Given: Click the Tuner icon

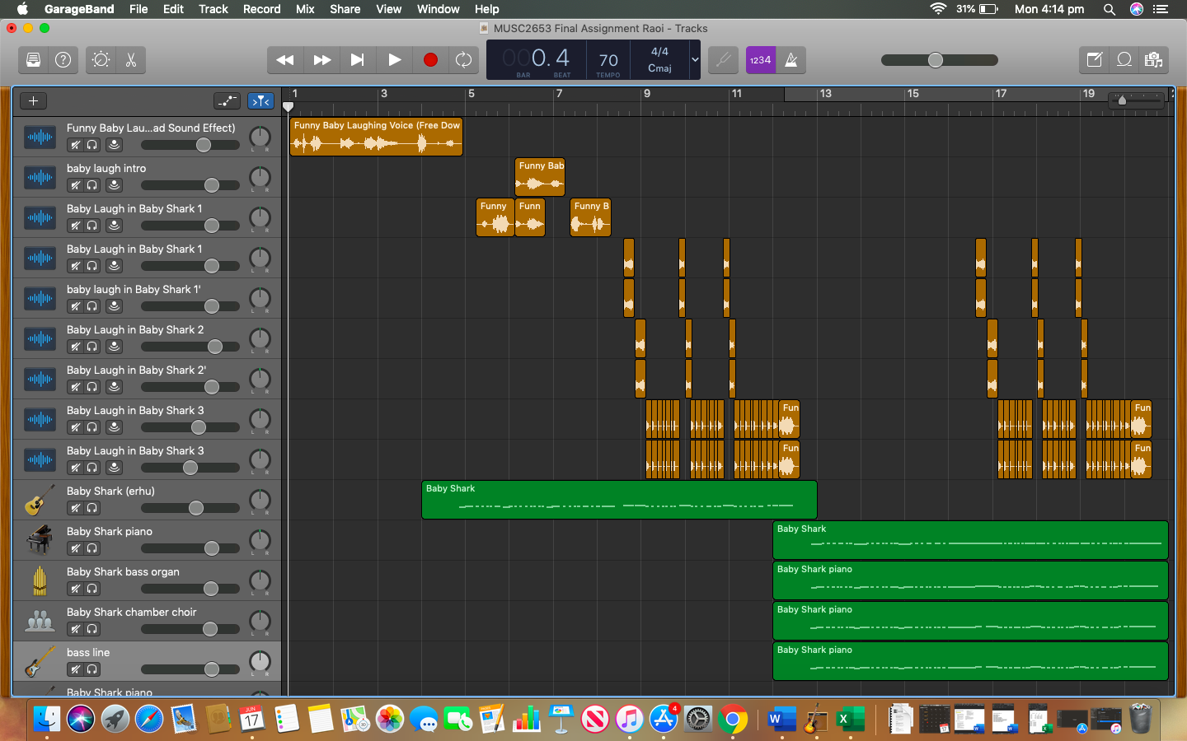Looking at the screenshot, I should 723,60.
